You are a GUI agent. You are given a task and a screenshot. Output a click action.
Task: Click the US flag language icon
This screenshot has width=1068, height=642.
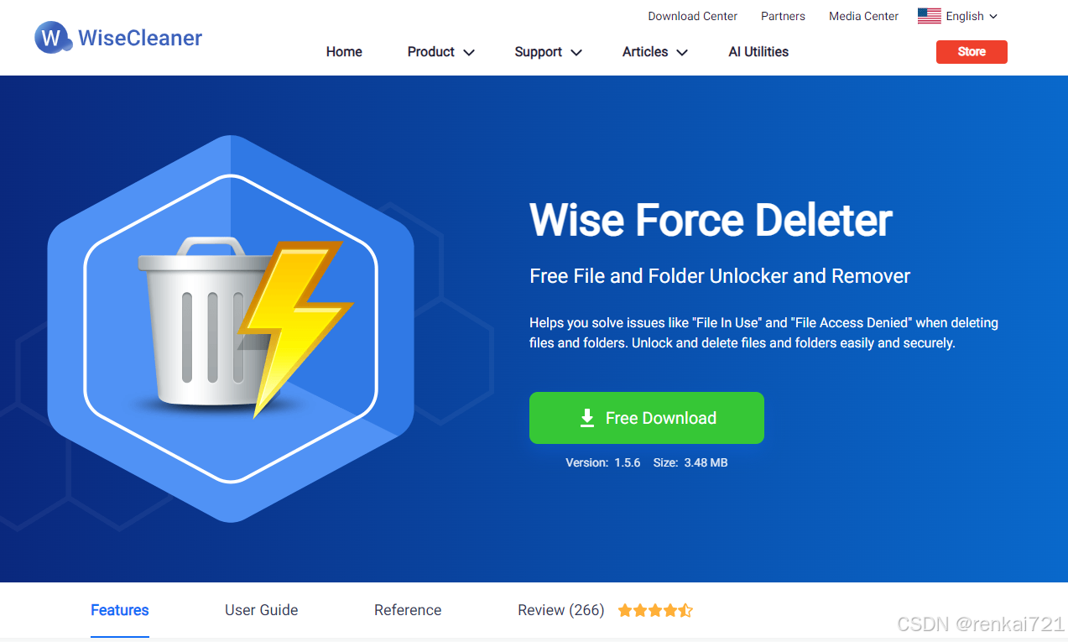tap(929, 16)
